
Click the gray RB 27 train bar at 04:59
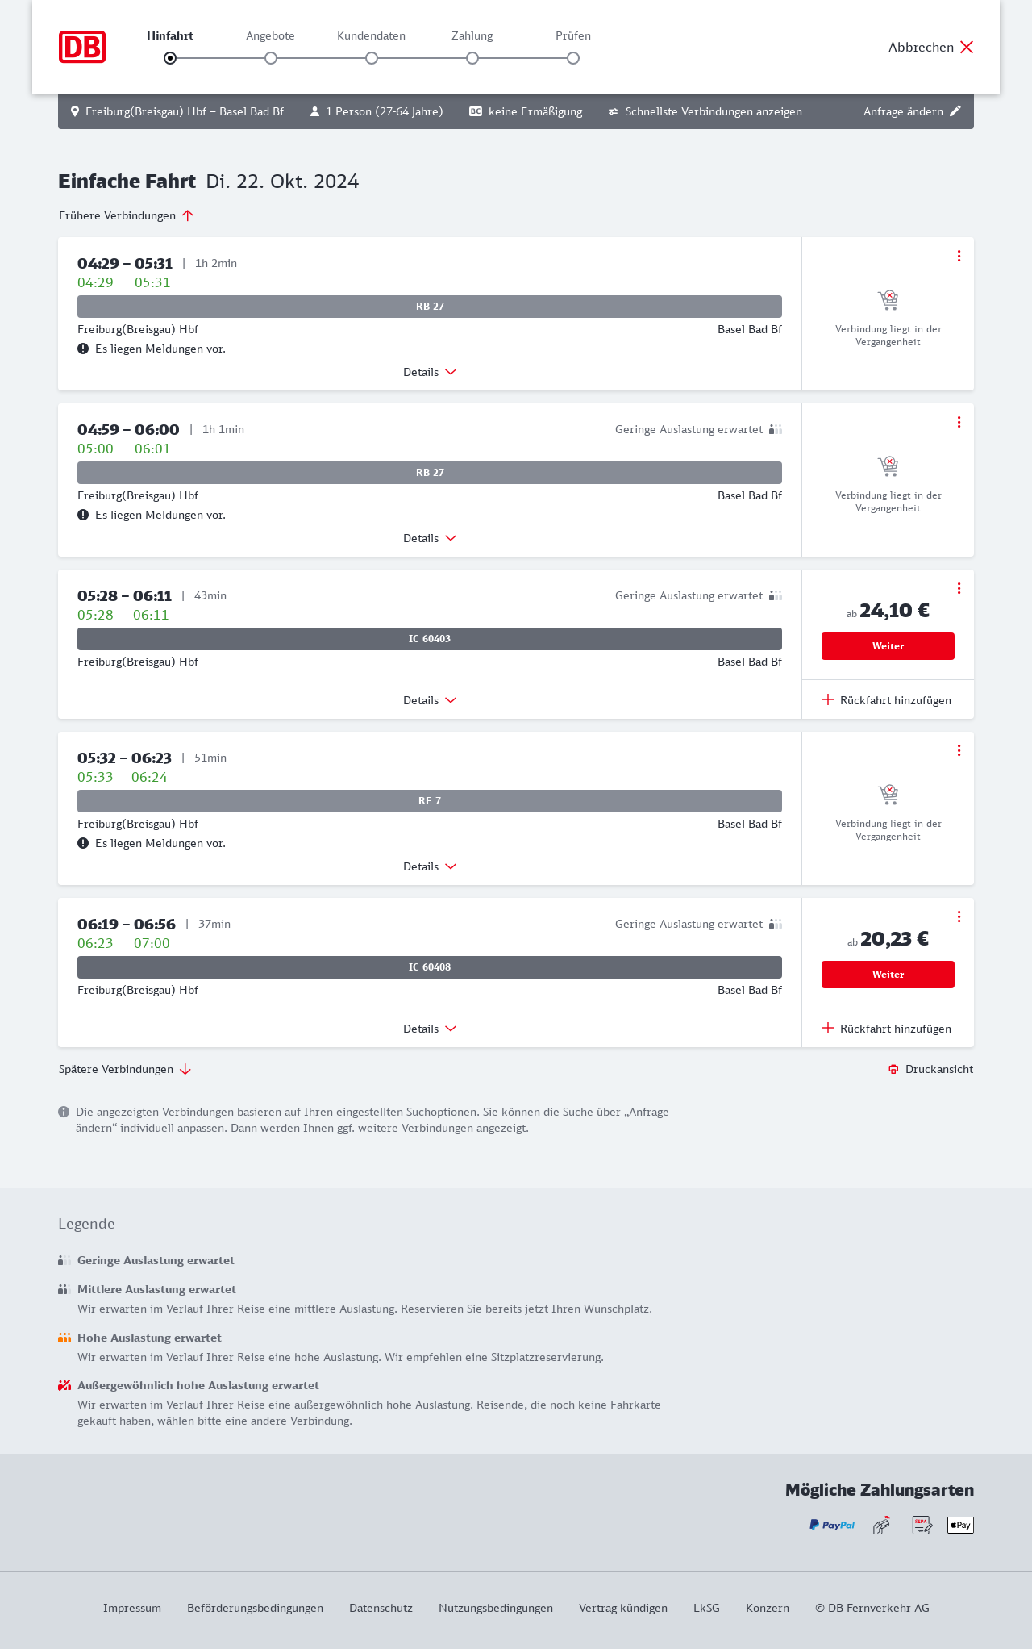tap(430, 473)
